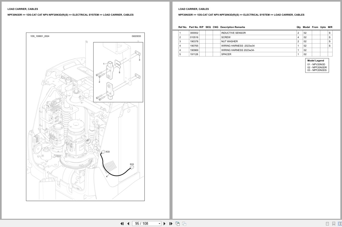Click the SEQ column header
Screen dimensions: 342x227
208,27
